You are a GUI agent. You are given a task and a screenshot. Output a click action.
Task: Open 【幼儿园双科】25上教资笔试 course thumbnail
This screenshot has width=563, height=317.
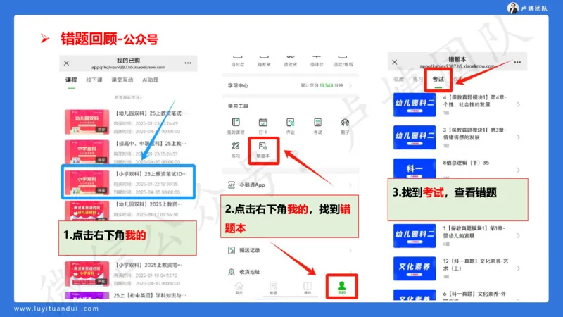[x=87, y=121]
